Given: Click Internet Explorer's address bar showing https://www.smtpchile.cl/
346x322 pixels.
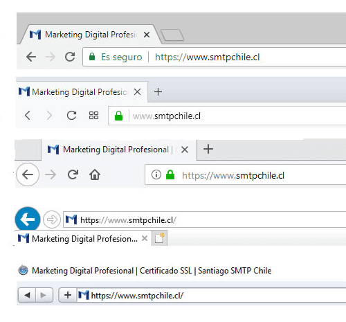Looking at the screenshot, I should [x=205, y=220].
